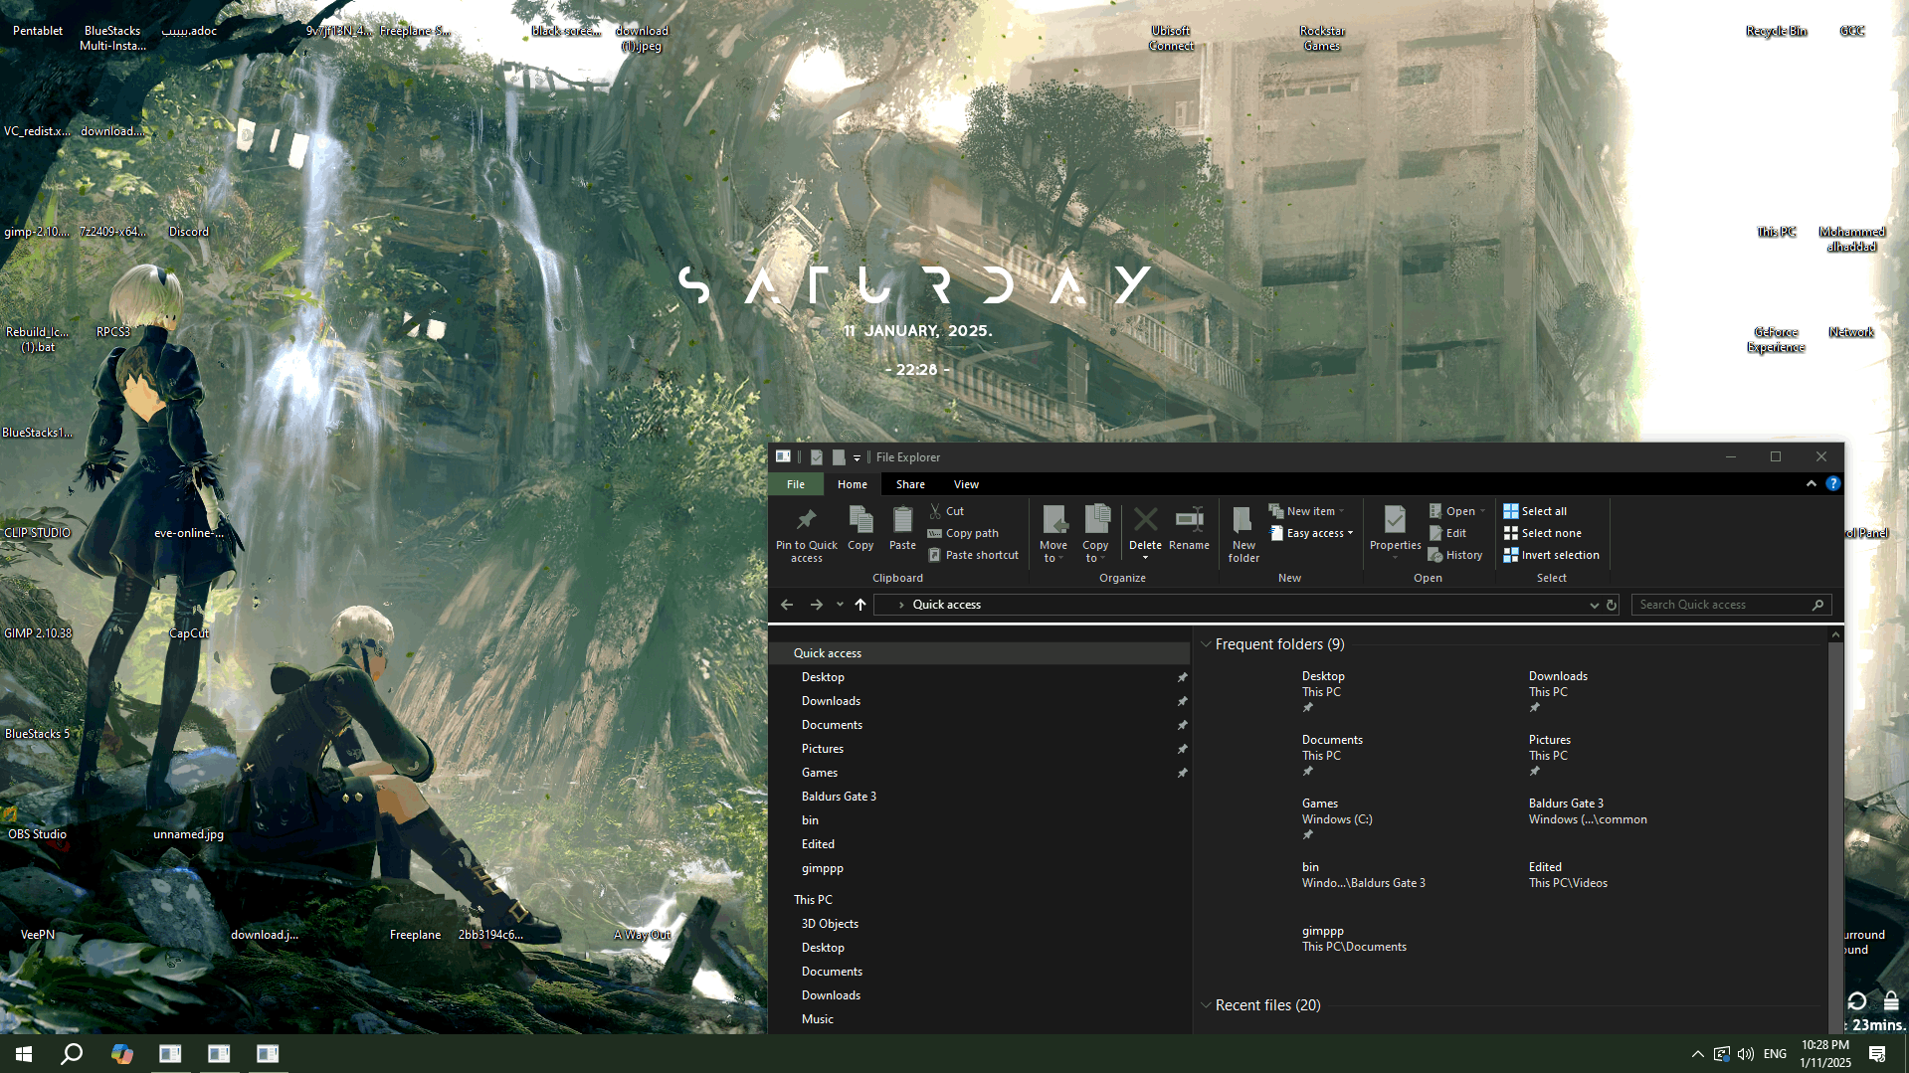
Task: Open the recent locations dropdown arrow
Action: click(840, 605)
